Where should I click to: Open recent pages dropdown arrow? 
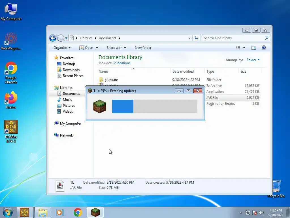pos(66,38)
